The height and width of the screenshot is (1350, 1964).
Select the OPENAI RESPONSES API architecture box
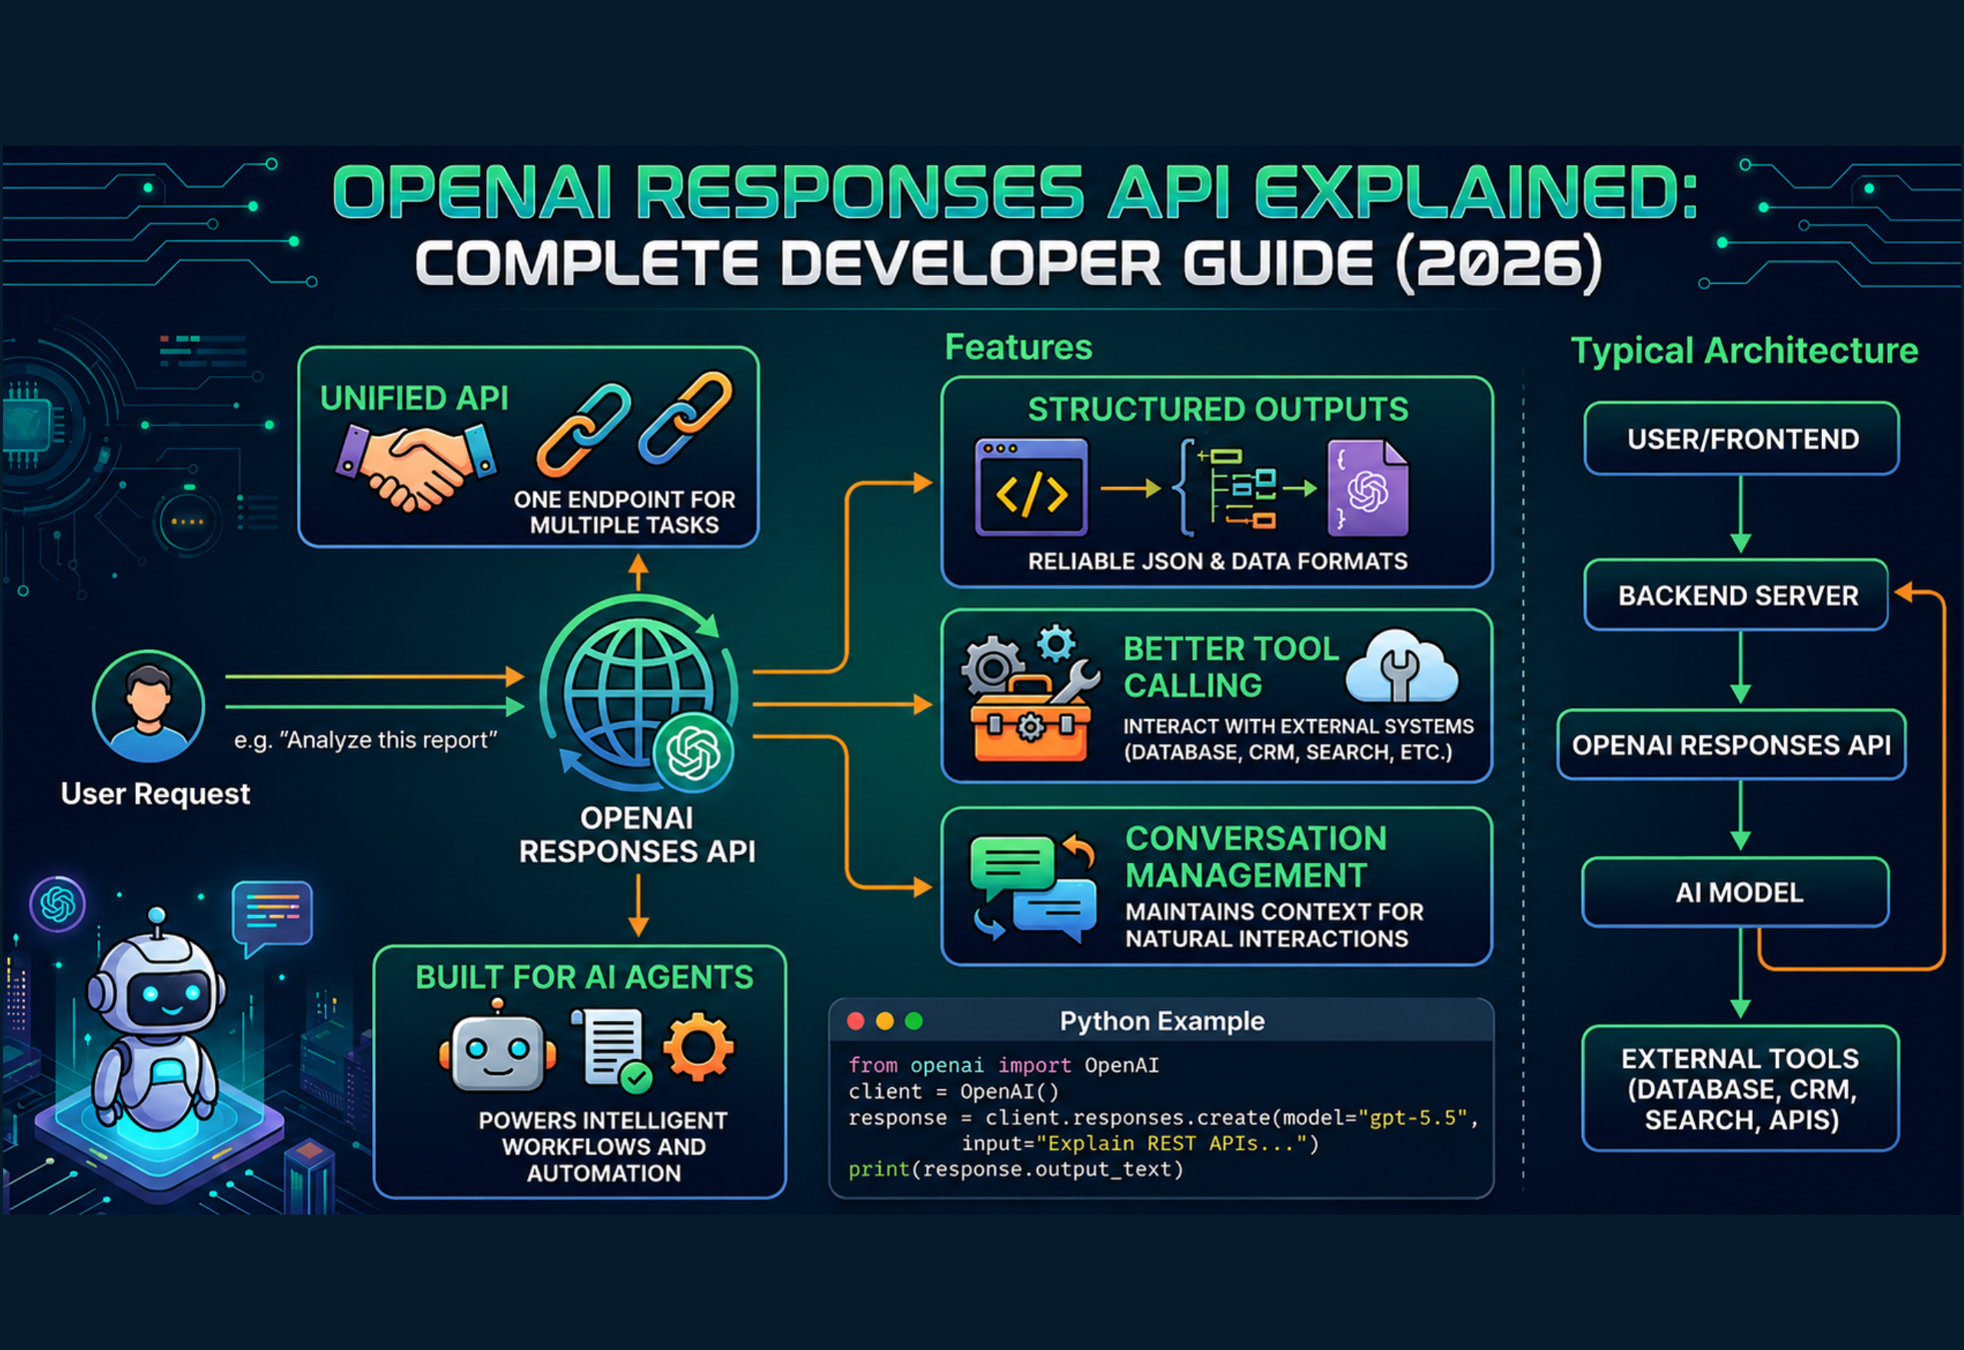point(1732,744)
